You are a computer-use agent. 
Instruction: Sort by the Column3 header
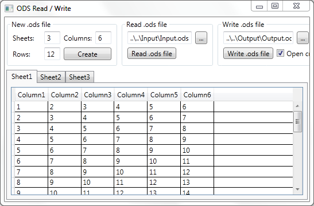pyautogui.click(x=98, y=95)
